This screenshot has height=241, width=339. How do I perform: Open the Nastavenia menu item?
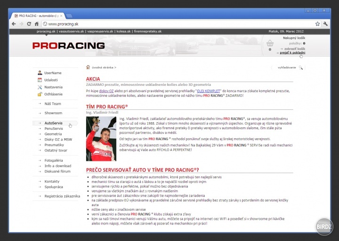[x=53, y=87]
